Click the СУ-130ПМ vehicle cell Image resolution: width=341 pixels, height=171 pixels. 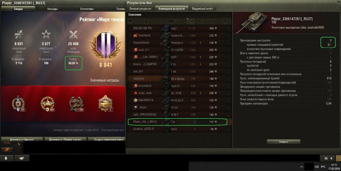pos(177,50)
